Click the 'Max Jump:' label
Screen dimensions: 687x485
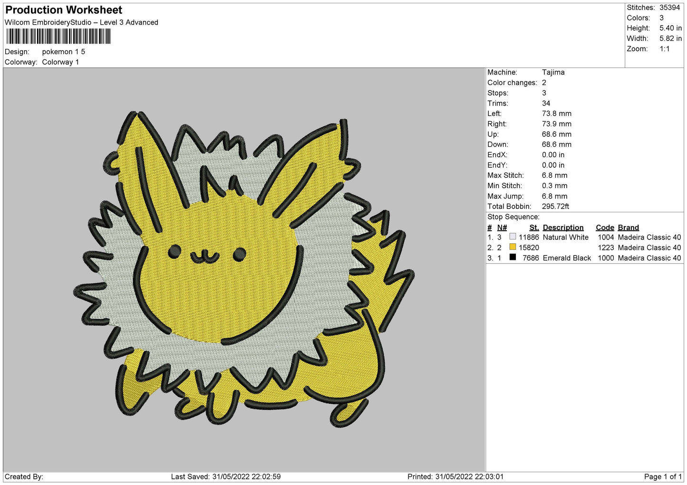(x=505, y=196)
